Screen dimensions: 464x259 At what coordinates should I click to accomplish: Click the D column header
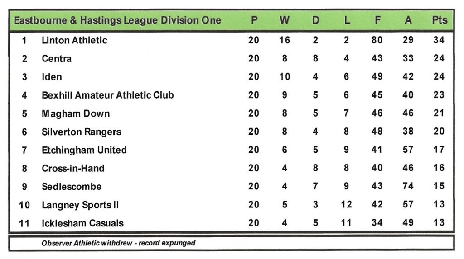click(315, 20)
